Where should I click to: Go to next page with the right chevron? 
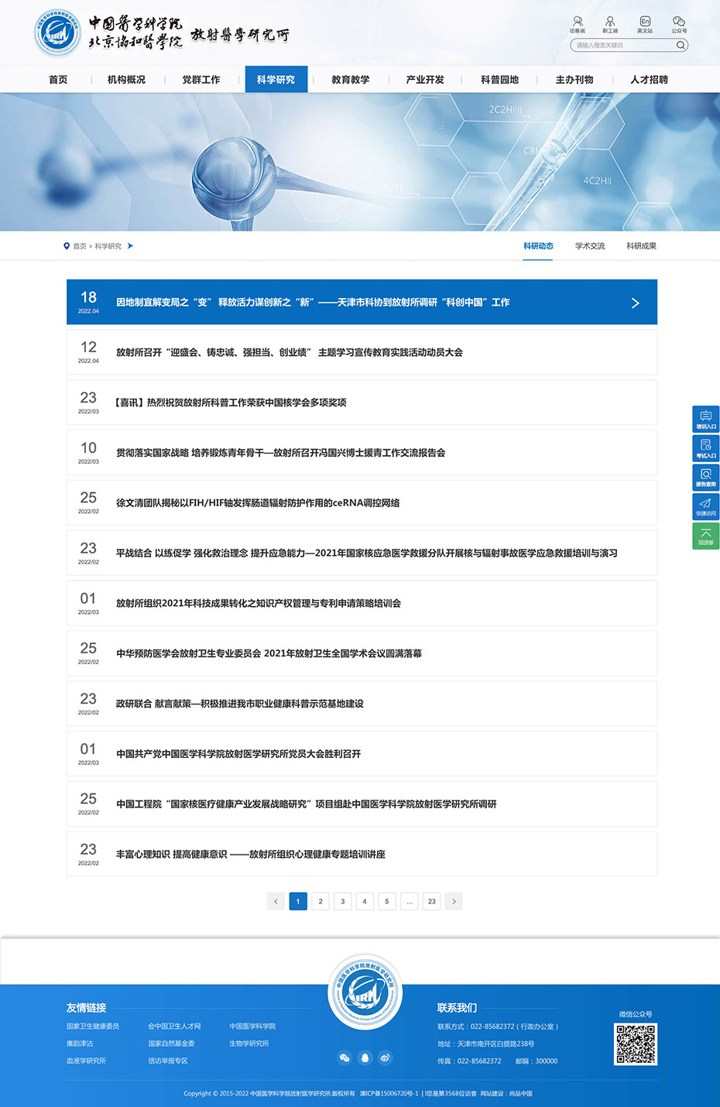coord(454,901)
